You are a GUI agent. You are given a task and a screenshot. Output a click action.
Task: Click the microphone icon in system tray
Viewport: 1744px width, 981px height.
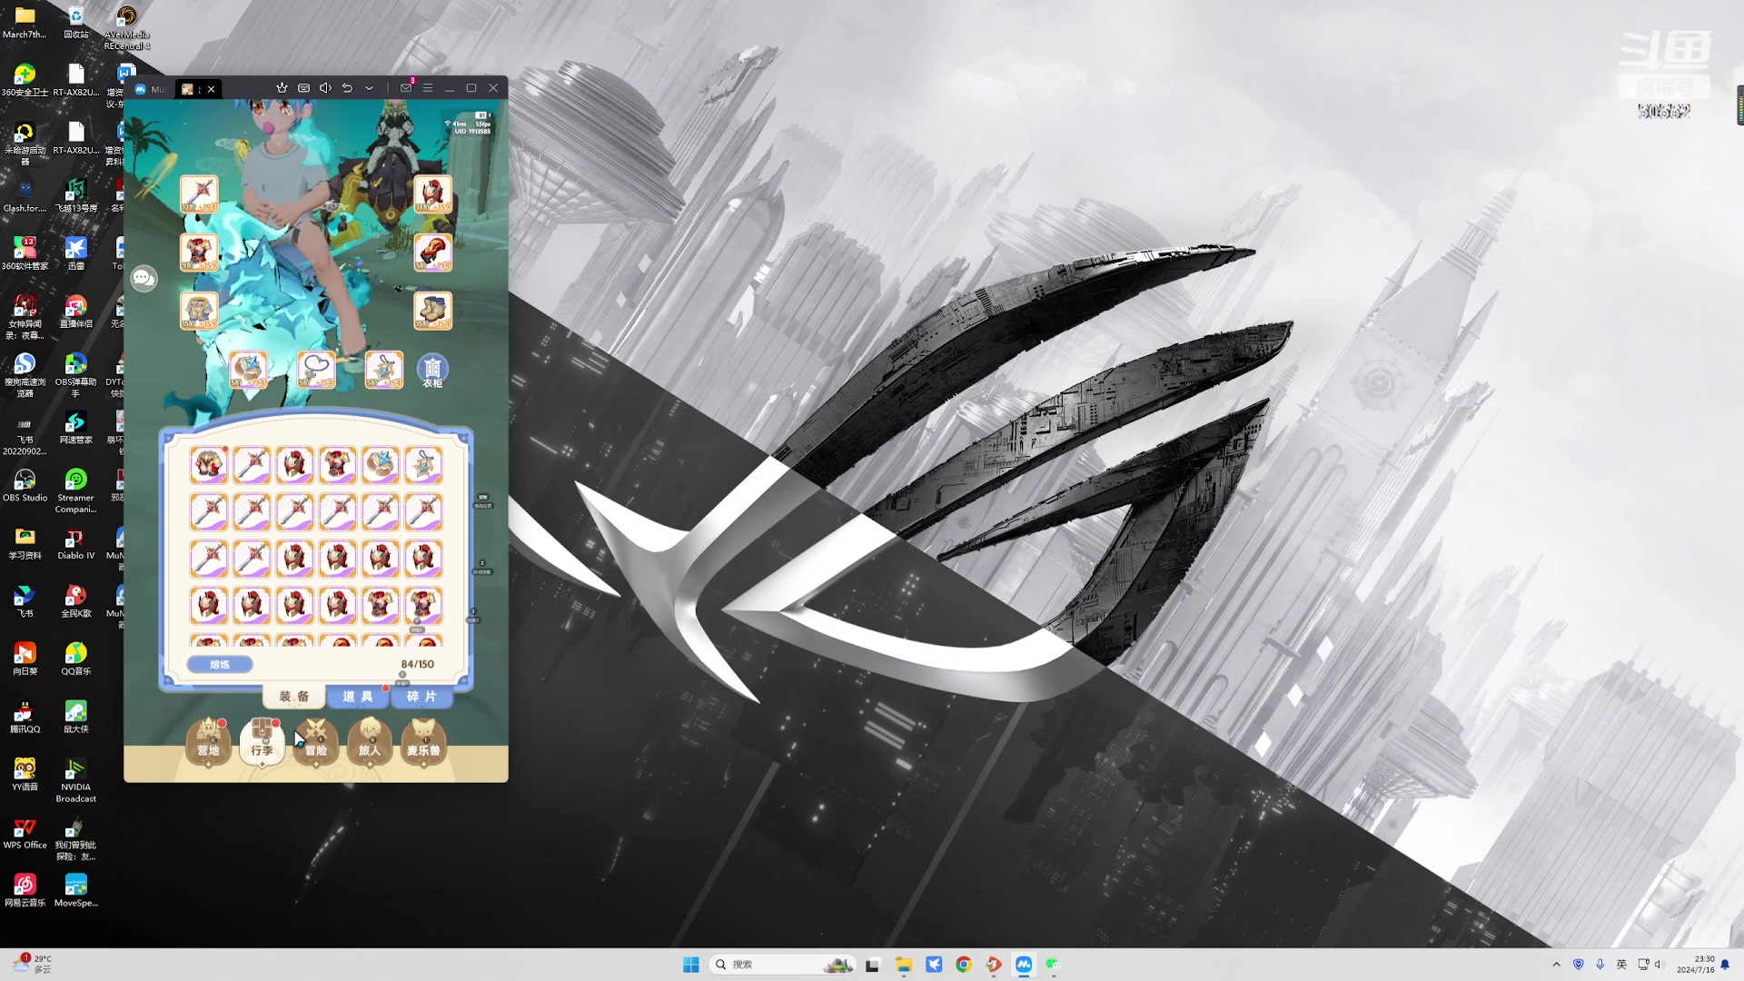[x=1600, y=964]
